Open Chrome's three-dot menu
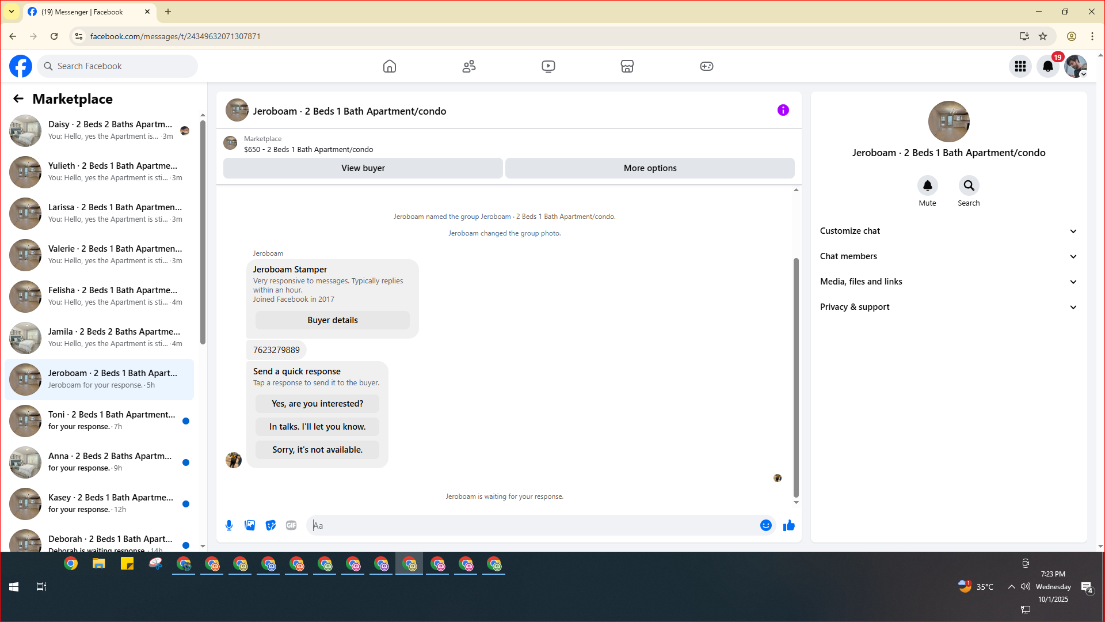 [x=1092, y=36]
